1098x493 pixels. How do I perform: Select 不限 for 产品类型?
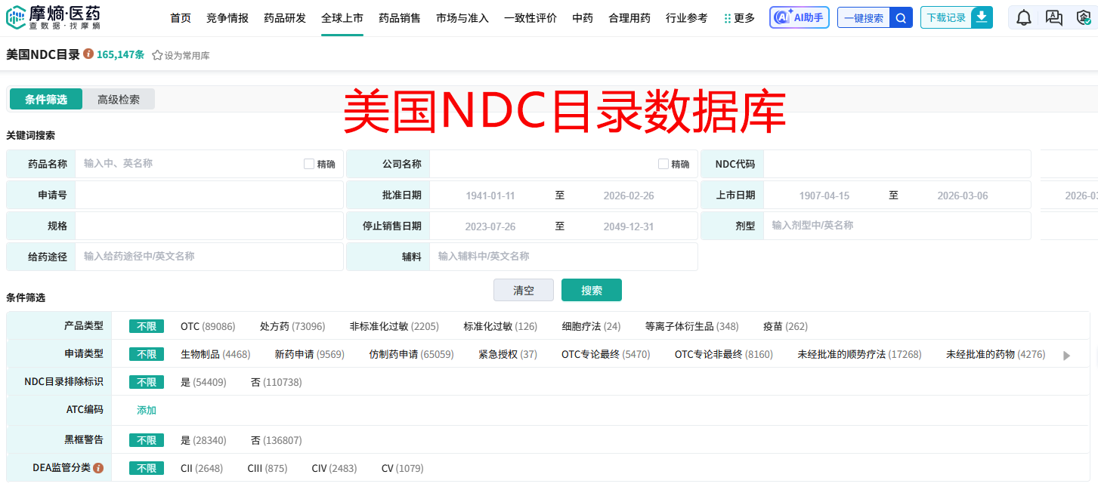click(x=147, y=326)
